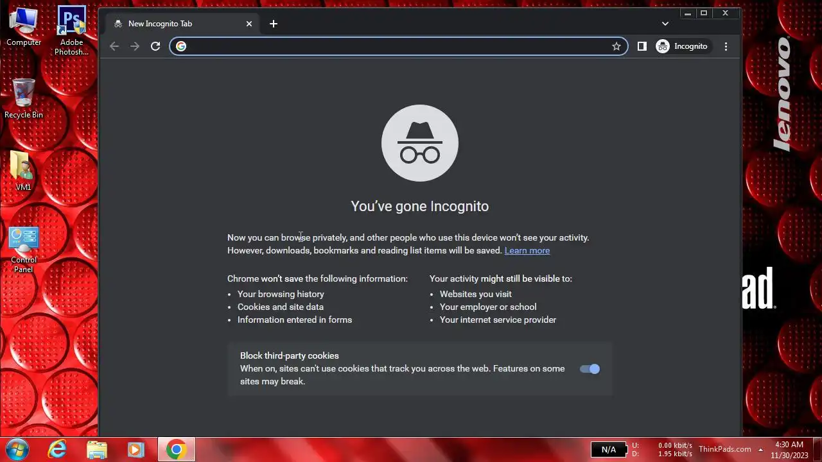Click the ThinkPads.com taskbar toolbar text

(x=724, y=449)
